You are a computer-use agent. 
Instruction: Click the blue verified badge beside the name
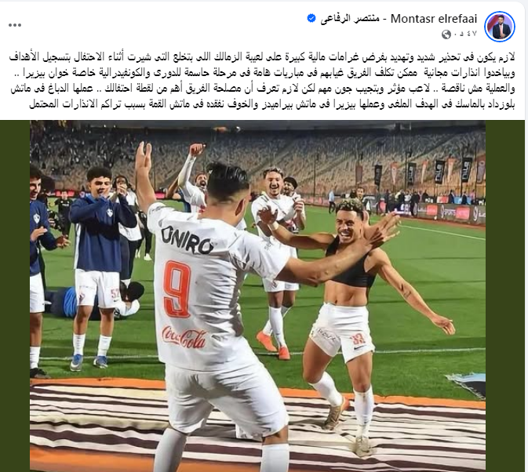click(311, 19)
